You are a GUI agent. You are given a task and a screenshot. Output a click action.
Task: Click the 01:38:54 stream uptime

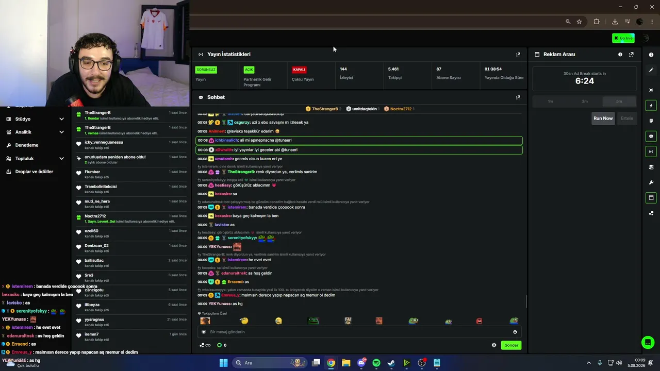pyautogui.click(x=504, y=73)
